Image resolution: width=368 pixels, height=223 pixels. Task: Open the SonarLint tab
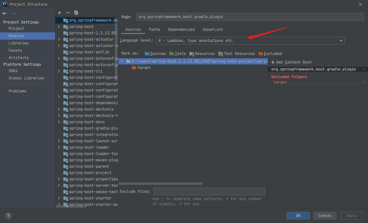coord(213,30)
